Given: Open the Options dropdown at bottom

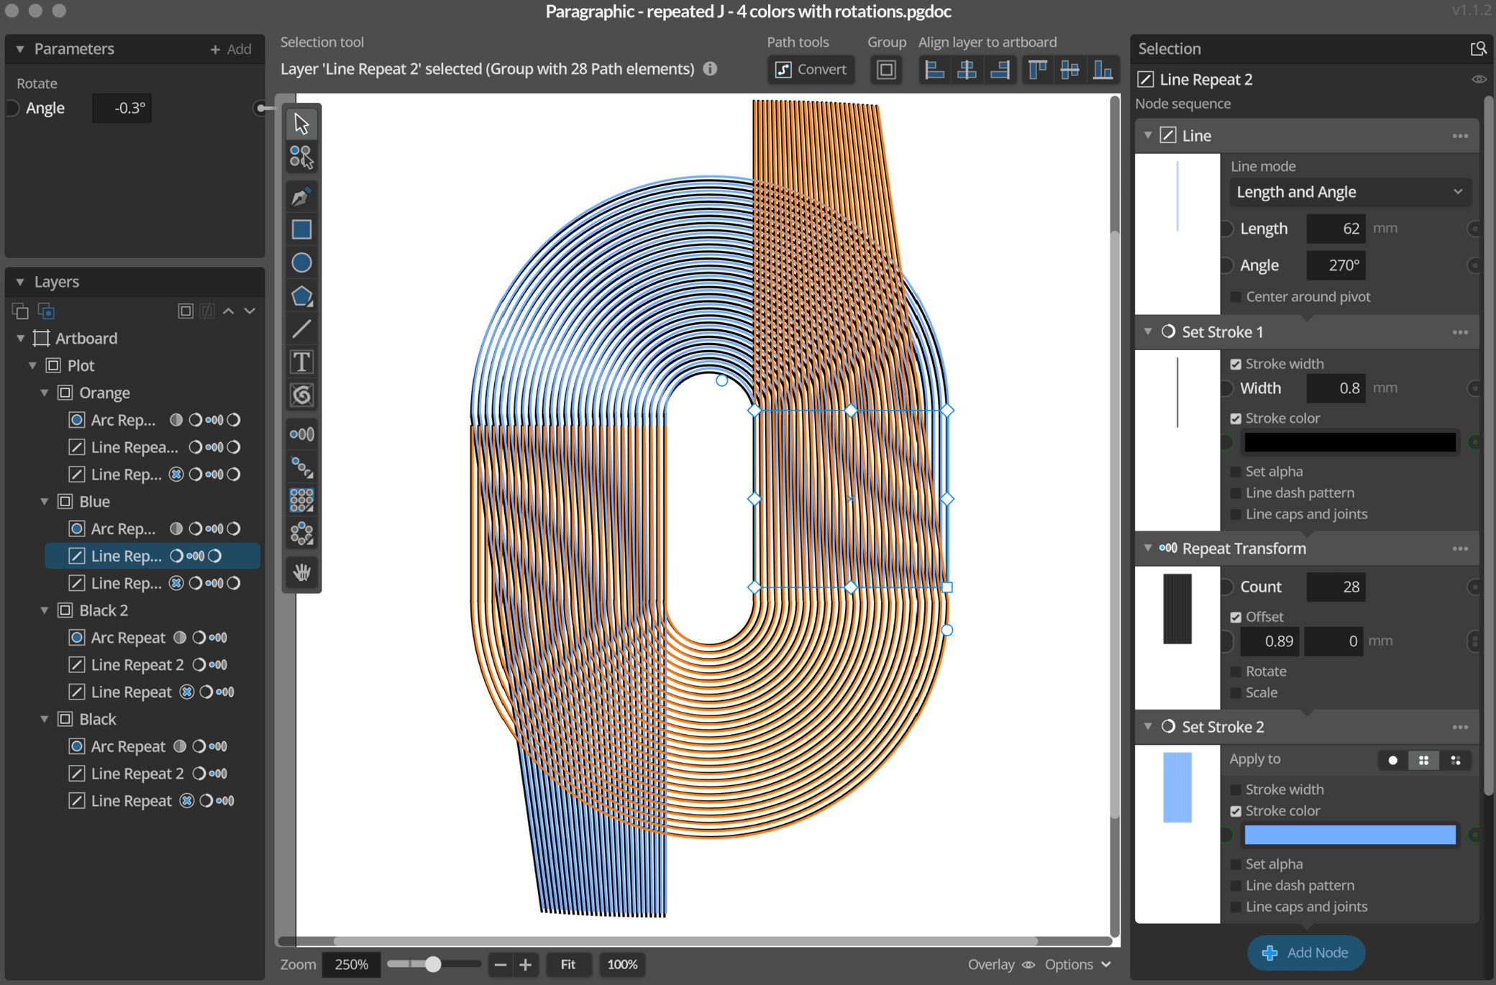Looking at the screenshot, I should pyautogui.click(x=1077, y=965).
